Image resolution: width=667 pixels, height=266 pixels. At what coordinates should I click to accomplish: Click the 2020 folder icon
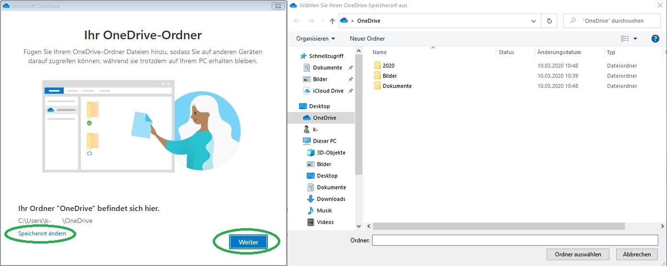[378, 66]
